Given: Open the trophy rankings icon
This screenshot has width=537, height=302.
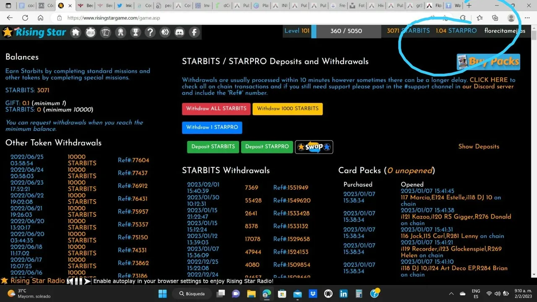Looking at the screenshot, I should [135, 32].
